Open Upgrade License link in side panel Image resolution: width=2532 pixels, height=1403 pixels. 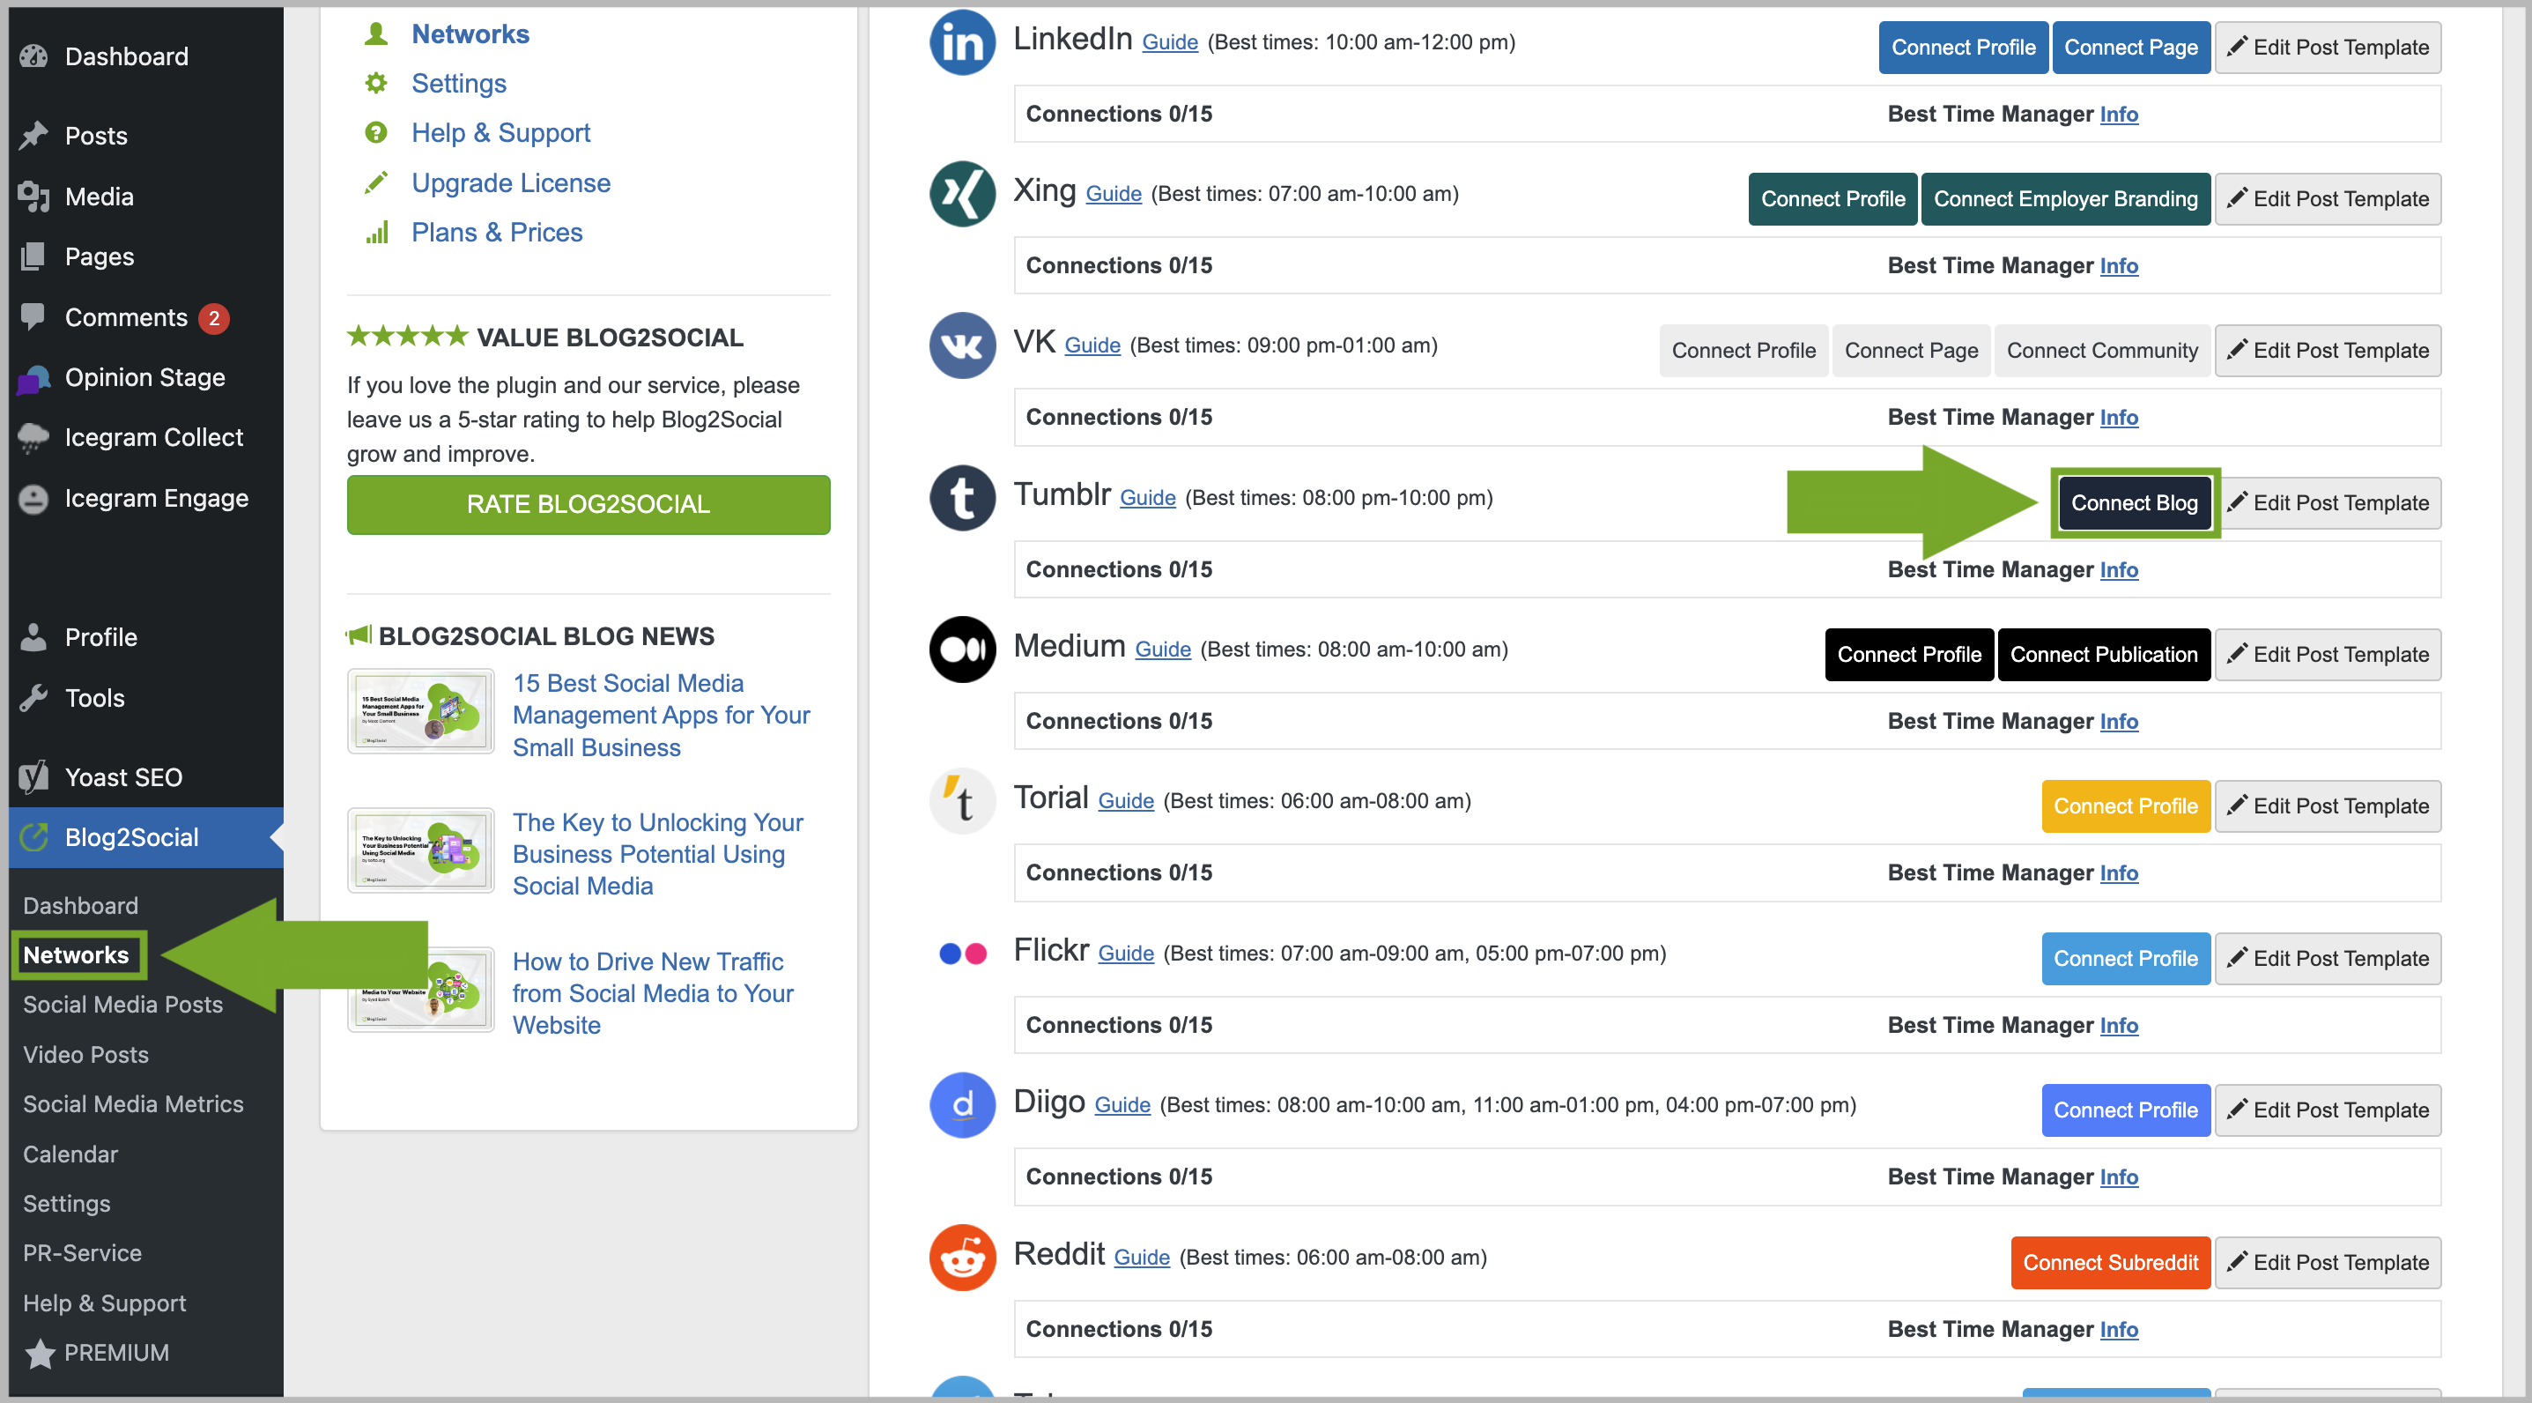point(510,182)
